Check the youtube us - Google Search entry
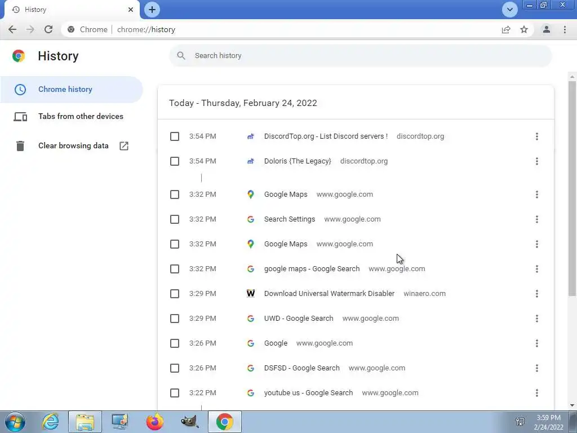The height and width of the screenshot is (433, 577). coord(175,393)
